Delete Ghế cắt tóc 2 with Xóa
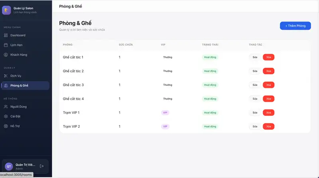The image size is (319, 178). click(268, 71)
